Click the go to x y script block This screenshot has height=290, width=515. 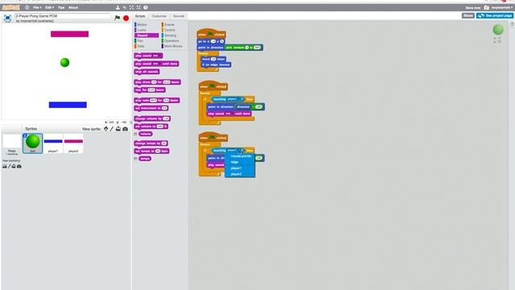[211, 41]
